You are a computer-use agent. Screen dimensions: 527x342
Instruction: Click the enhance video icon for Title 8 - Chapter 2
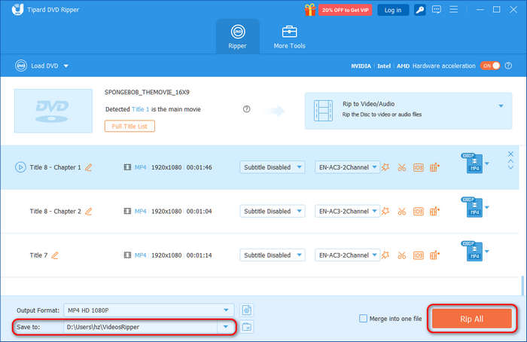coord(434,211)
